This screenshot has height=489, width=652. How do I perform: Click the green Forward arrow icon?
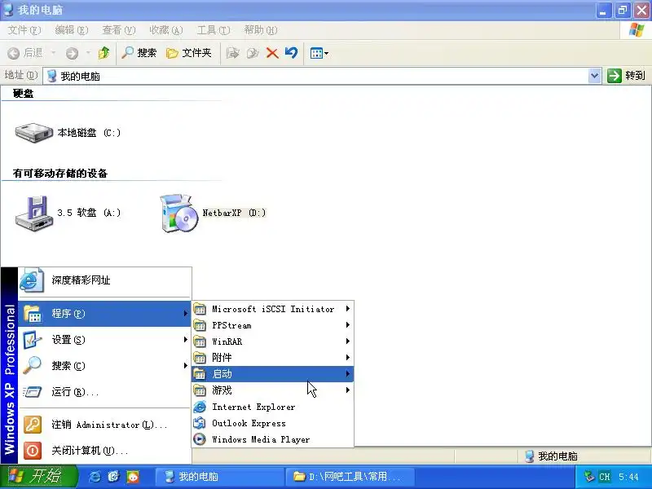pos(72,53)
